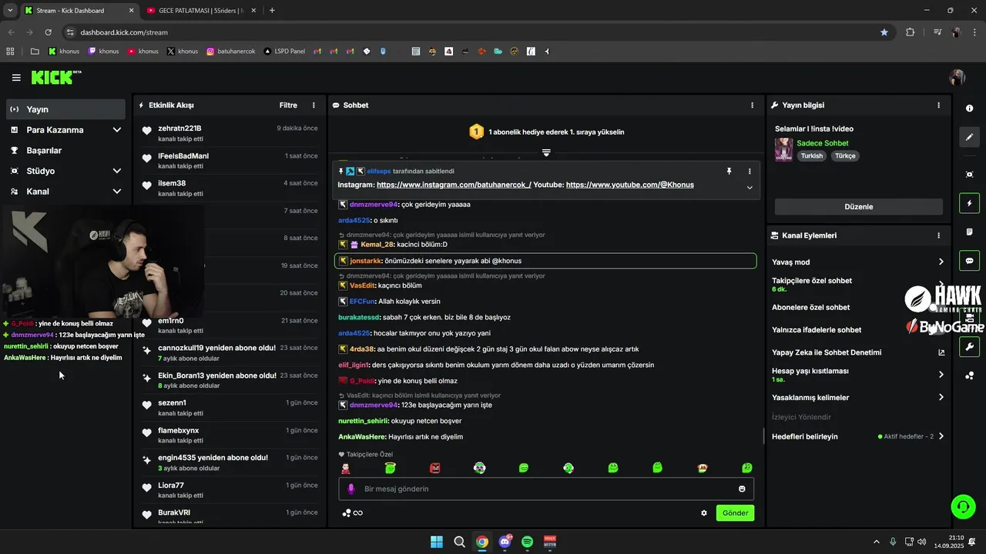The width and height of the screenshot is (986, 554).
Task: Open the Filtre option in Etkinlik Akışı
Action: click(288, 105)
